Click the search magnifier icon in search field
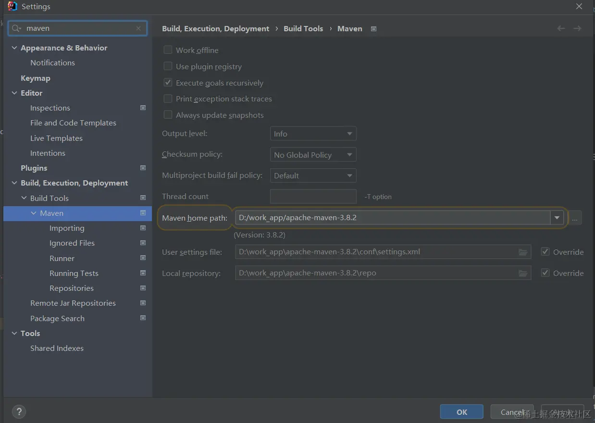Viewport: 595px width, 423px height. [16, 28]
